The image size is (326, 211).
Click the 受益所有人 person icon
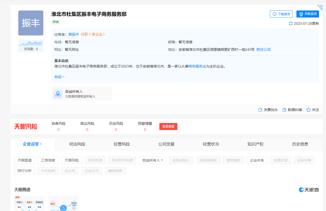pyautogui.click(x=58, y=94)
